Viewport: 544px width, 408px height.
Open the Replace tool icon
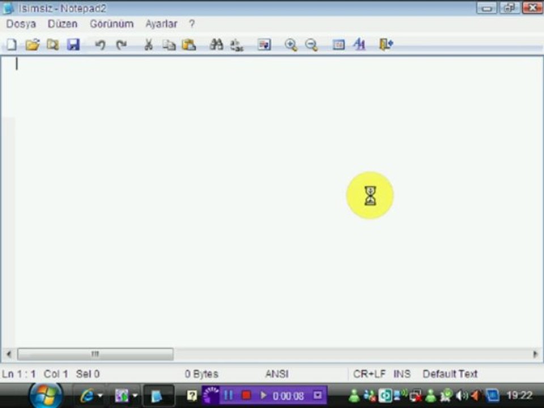click(x=237, y=45)
